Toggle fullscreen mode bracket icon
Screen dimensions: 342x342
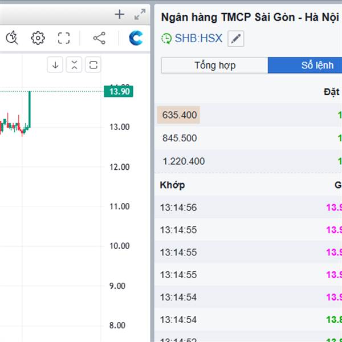(64, 38)
